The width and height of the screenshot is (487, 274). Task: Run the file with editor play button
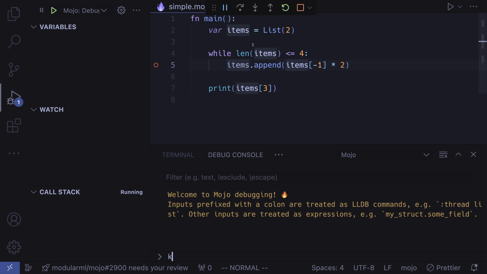450,7
